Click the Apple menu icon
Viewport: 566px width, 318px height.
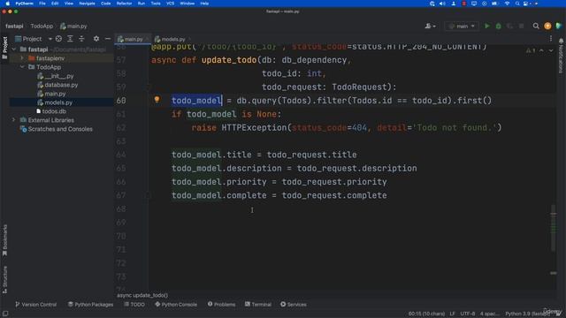click(7, 4)
